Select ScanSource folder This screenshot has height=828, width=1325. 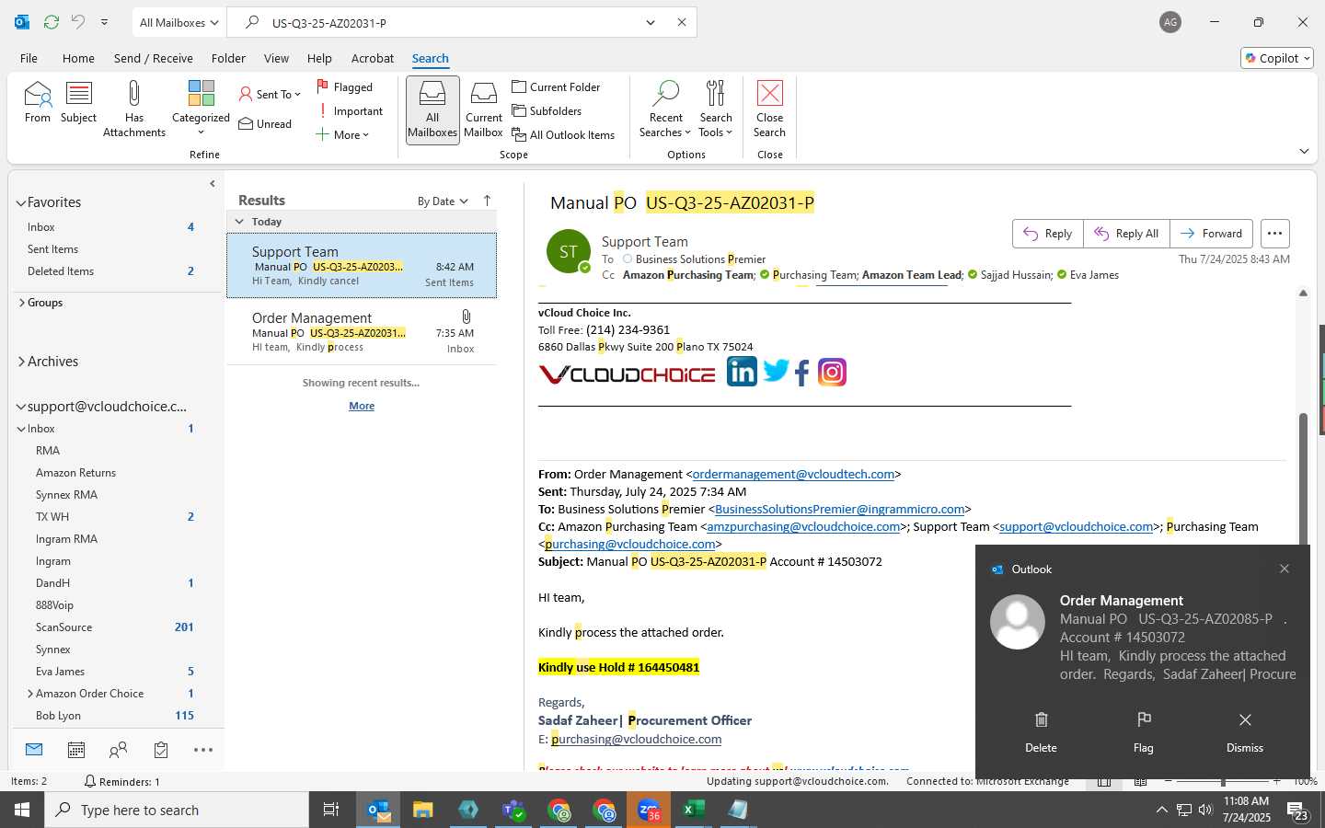(x=63, y=627)
